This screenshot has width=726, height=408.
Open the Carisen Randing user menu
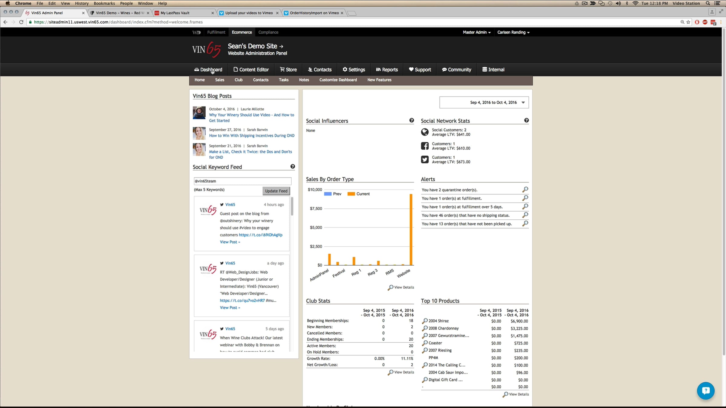[513, 32]
